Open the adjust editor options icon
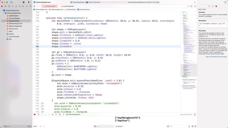The height and width of the screenshot is (128, 228). click(x=192, y=6)
